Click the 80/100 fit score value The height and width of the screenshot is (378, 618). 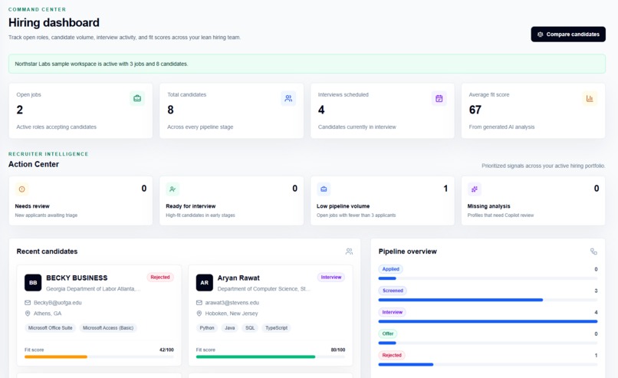click(338, 350)
